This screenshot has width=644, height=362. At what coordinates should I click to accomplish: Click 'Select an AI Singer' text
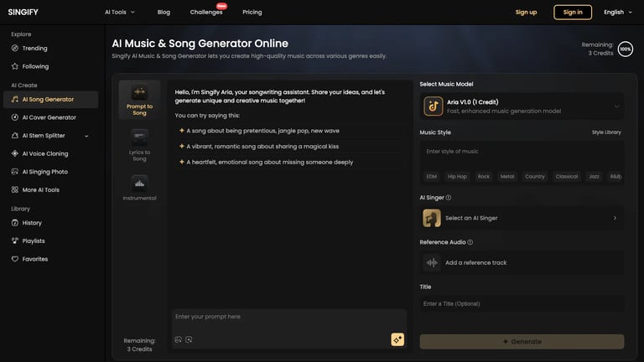(x=471, y=218)
